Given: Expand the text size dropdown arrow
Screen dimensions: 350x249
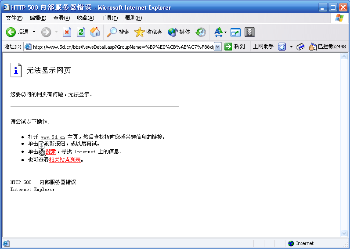Looking at the screenshot, I should pos(225,32).
